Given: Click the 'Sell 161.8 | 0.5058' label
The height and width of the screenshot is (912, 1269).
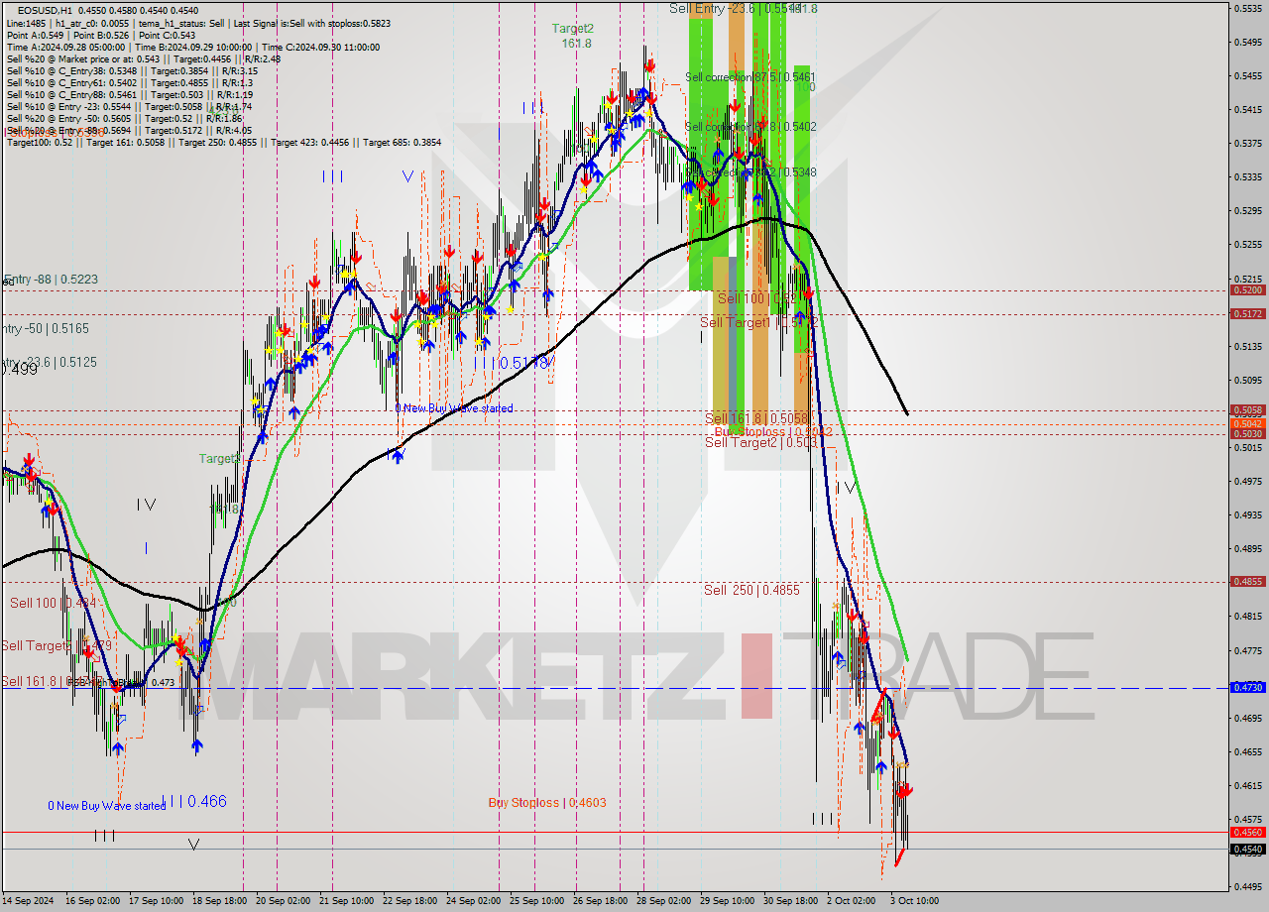Looking at the screenshot, I should [756, 418].
